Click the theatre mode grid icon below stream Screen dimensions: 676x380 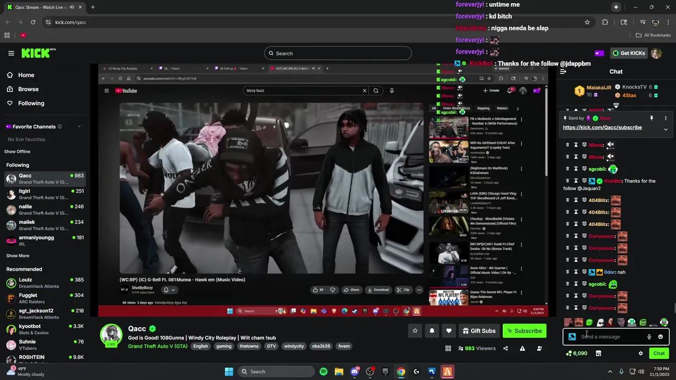point(448,348)
